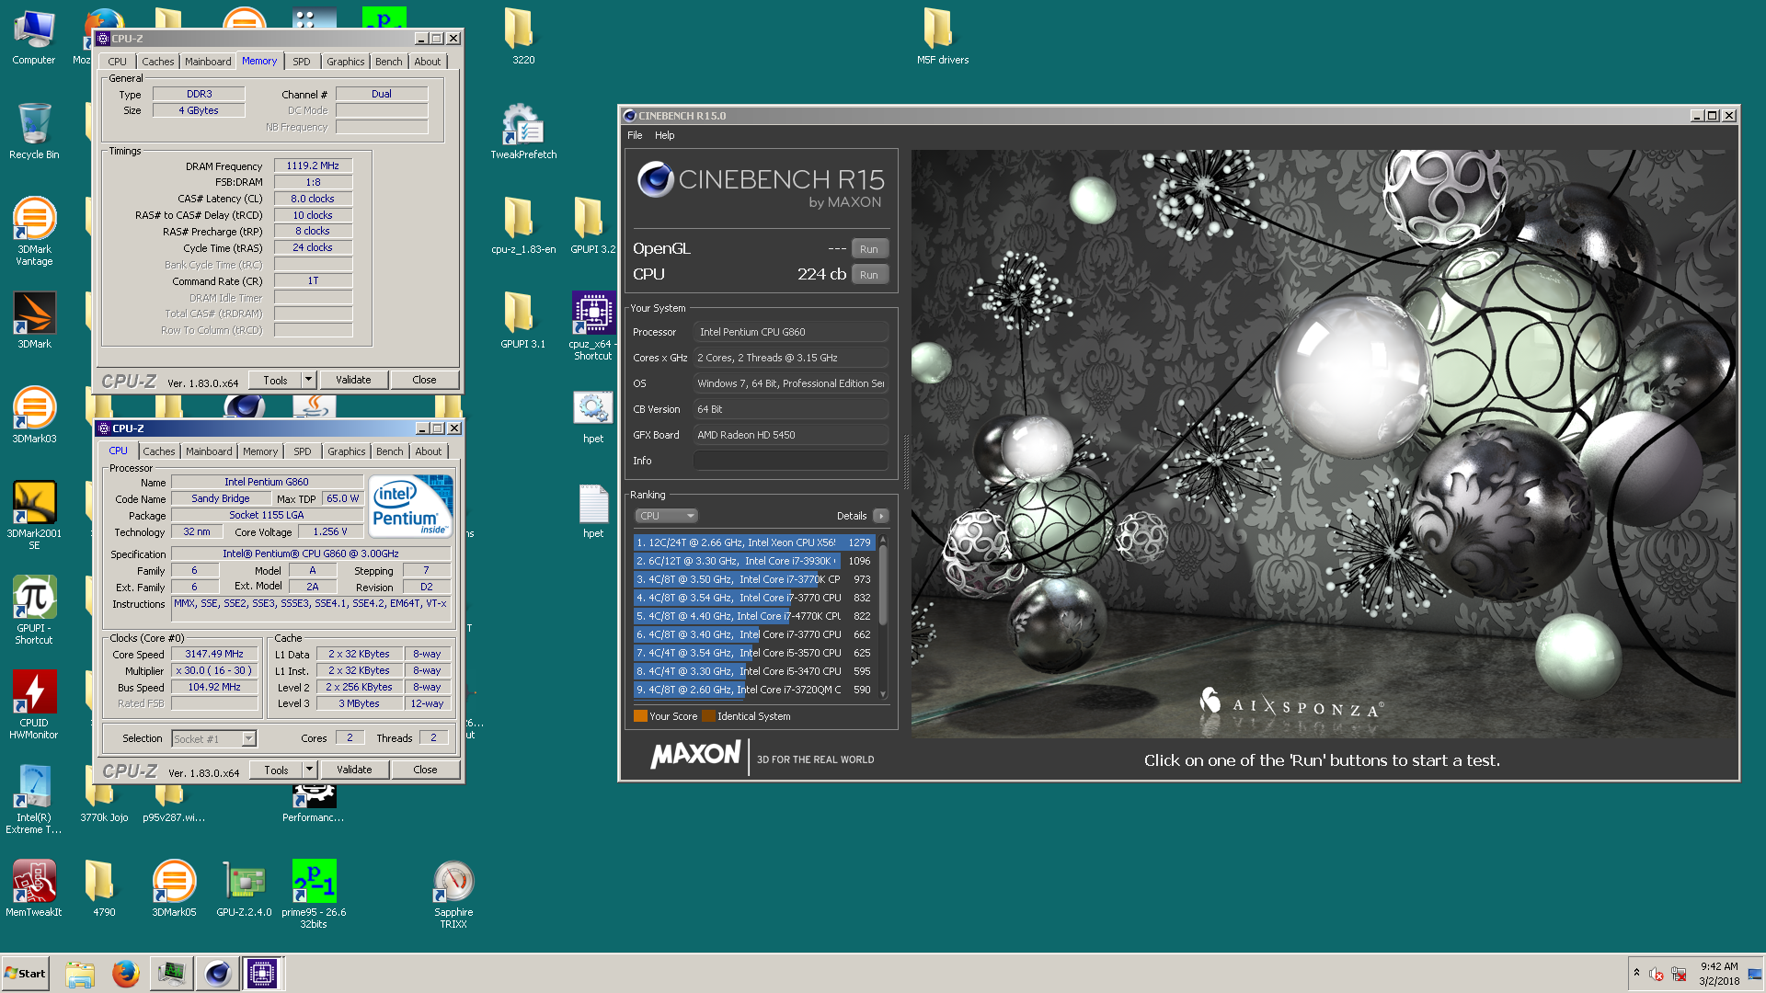Click the orange Your Score legend swatch
Screen dimensions: 1766x993
[640, 716]
